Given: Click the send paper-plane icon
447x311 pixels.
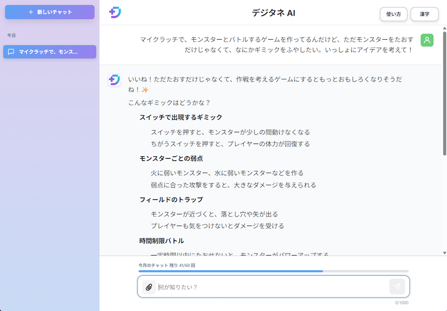Looking at the screenshot, I should click(397, 286).
